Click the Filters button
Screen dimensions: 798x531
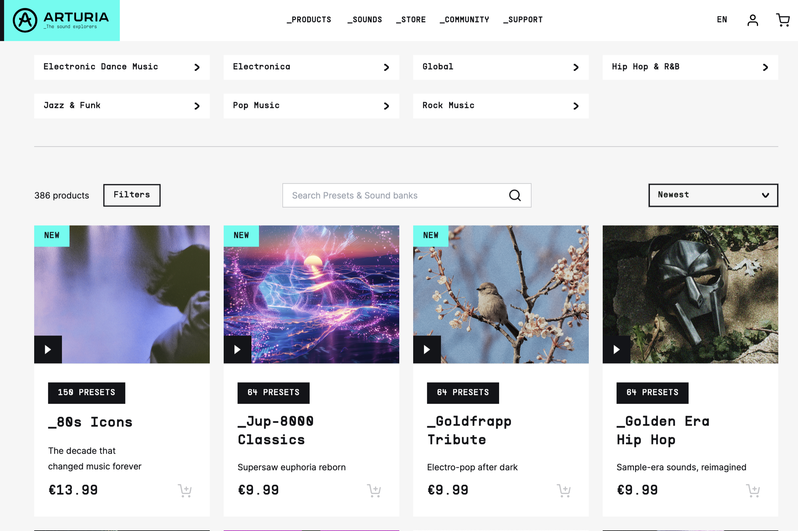132,195
